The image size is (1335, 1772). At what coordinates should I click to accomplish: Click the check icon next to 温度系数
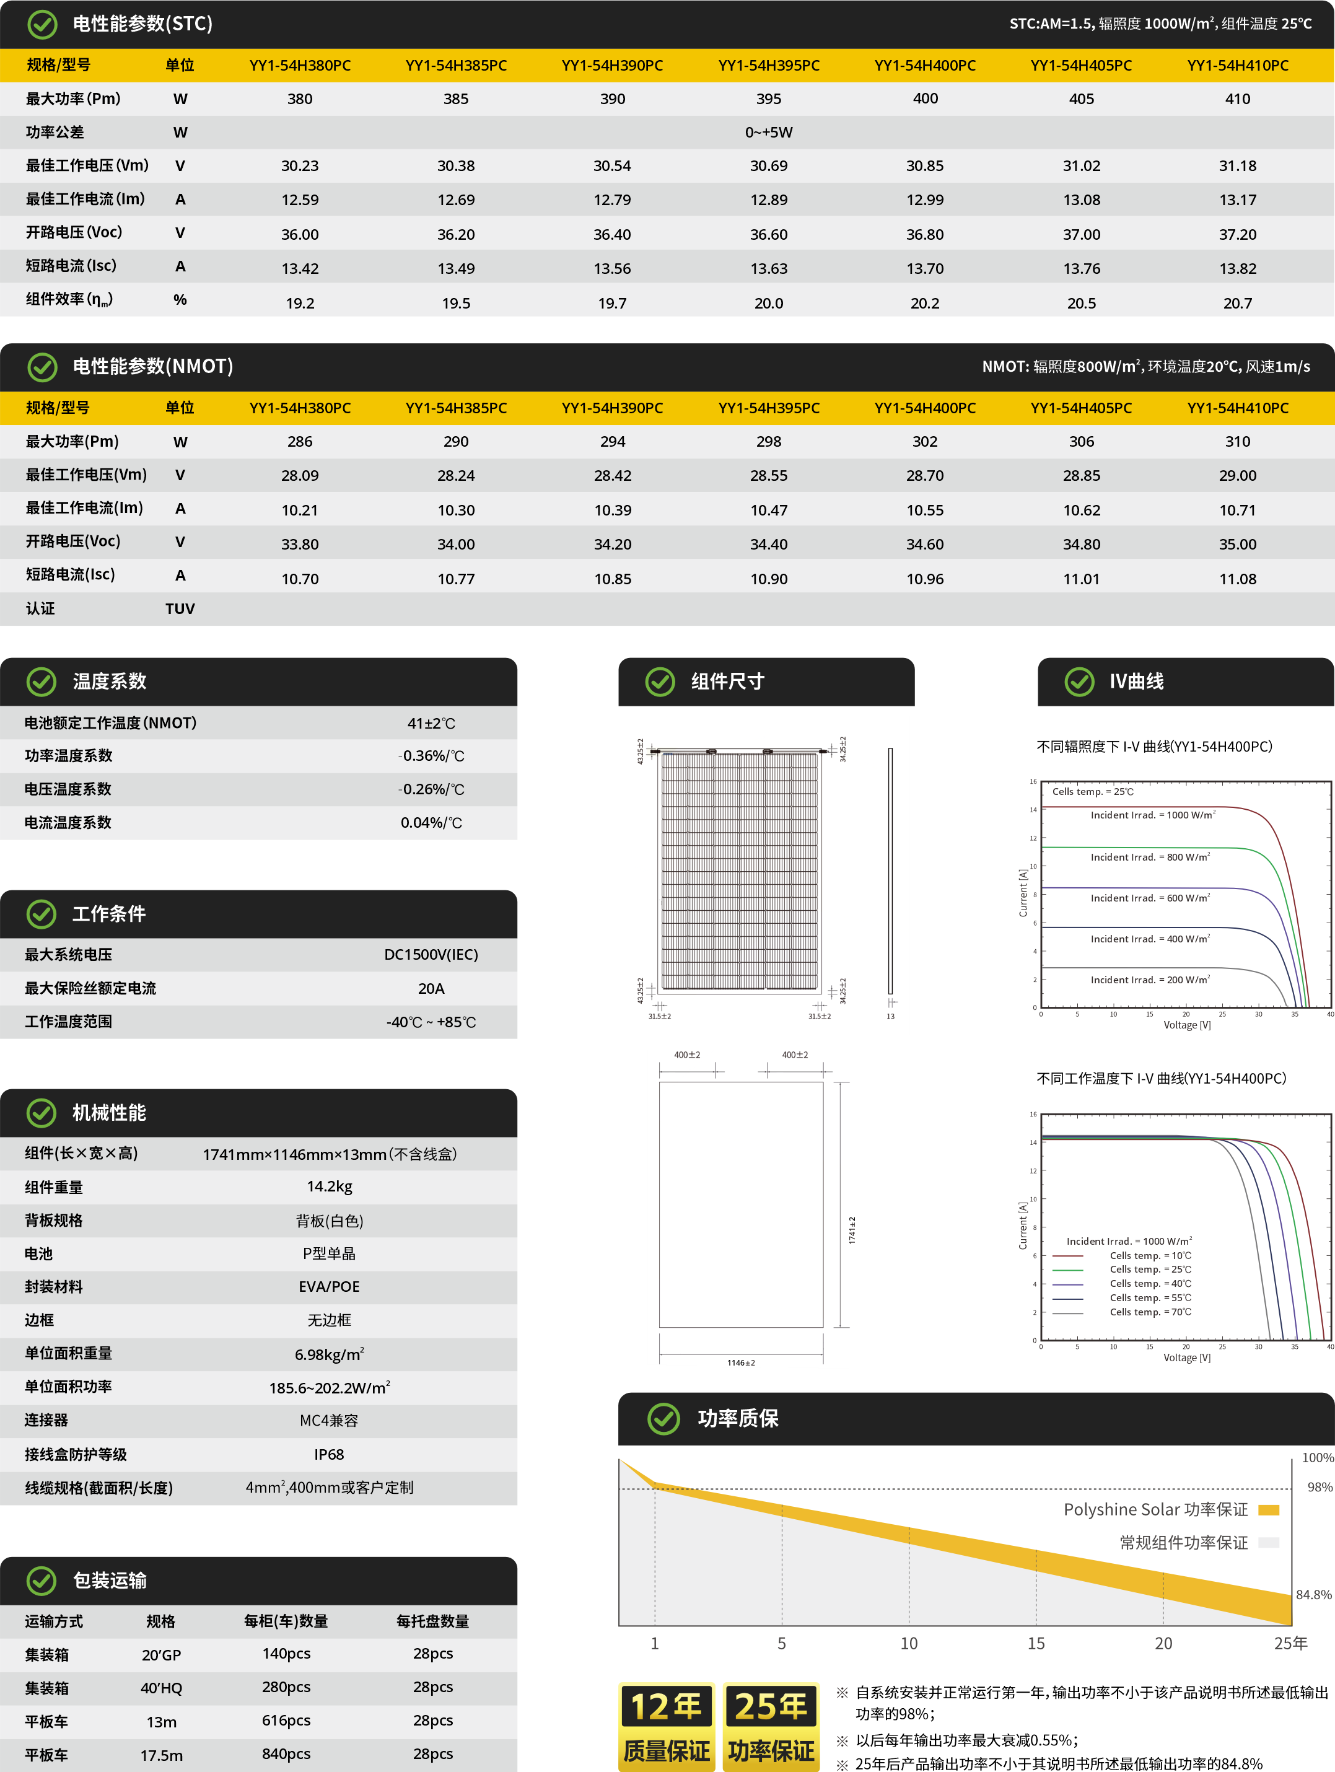(42, 682)
